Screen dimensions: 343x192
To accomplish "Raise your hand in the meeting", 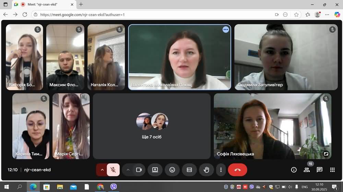I will pos(206,170).
